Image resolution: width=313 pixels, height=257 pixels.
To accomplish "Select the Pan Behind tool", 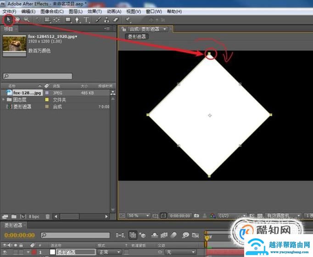I will [56, 20].
